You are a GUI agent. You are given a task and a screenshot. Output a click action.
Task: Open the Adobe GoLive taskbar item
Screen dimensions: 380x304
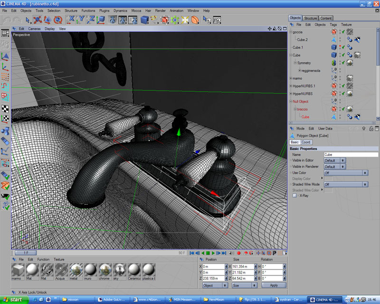pyautogui.click(x=113, y=300)
